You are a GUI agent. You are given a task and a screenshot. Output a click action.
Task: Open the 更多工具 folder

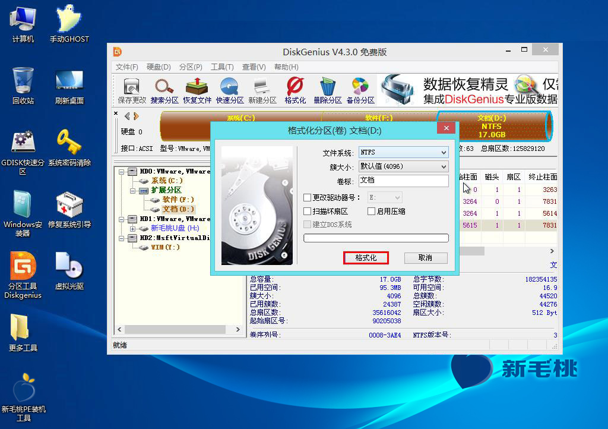click(23, 332)
